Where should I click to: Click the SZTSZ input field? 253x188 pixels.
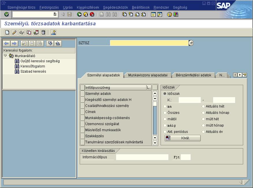coord(149,43)
